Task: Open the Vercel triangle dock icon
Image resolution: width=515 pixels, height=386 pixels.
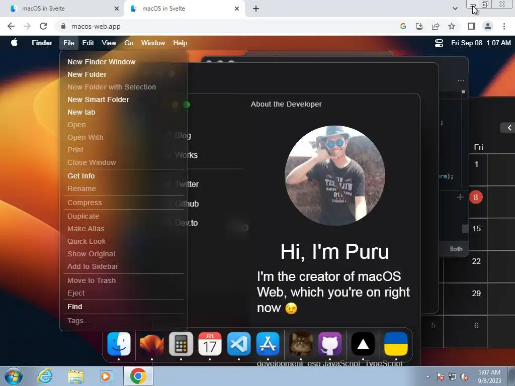Action: [363, 344]
